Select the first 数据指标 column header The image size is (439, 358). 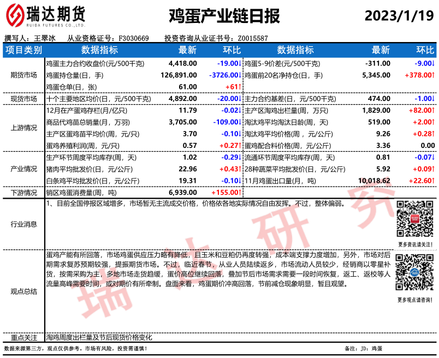tap(99, 50)
